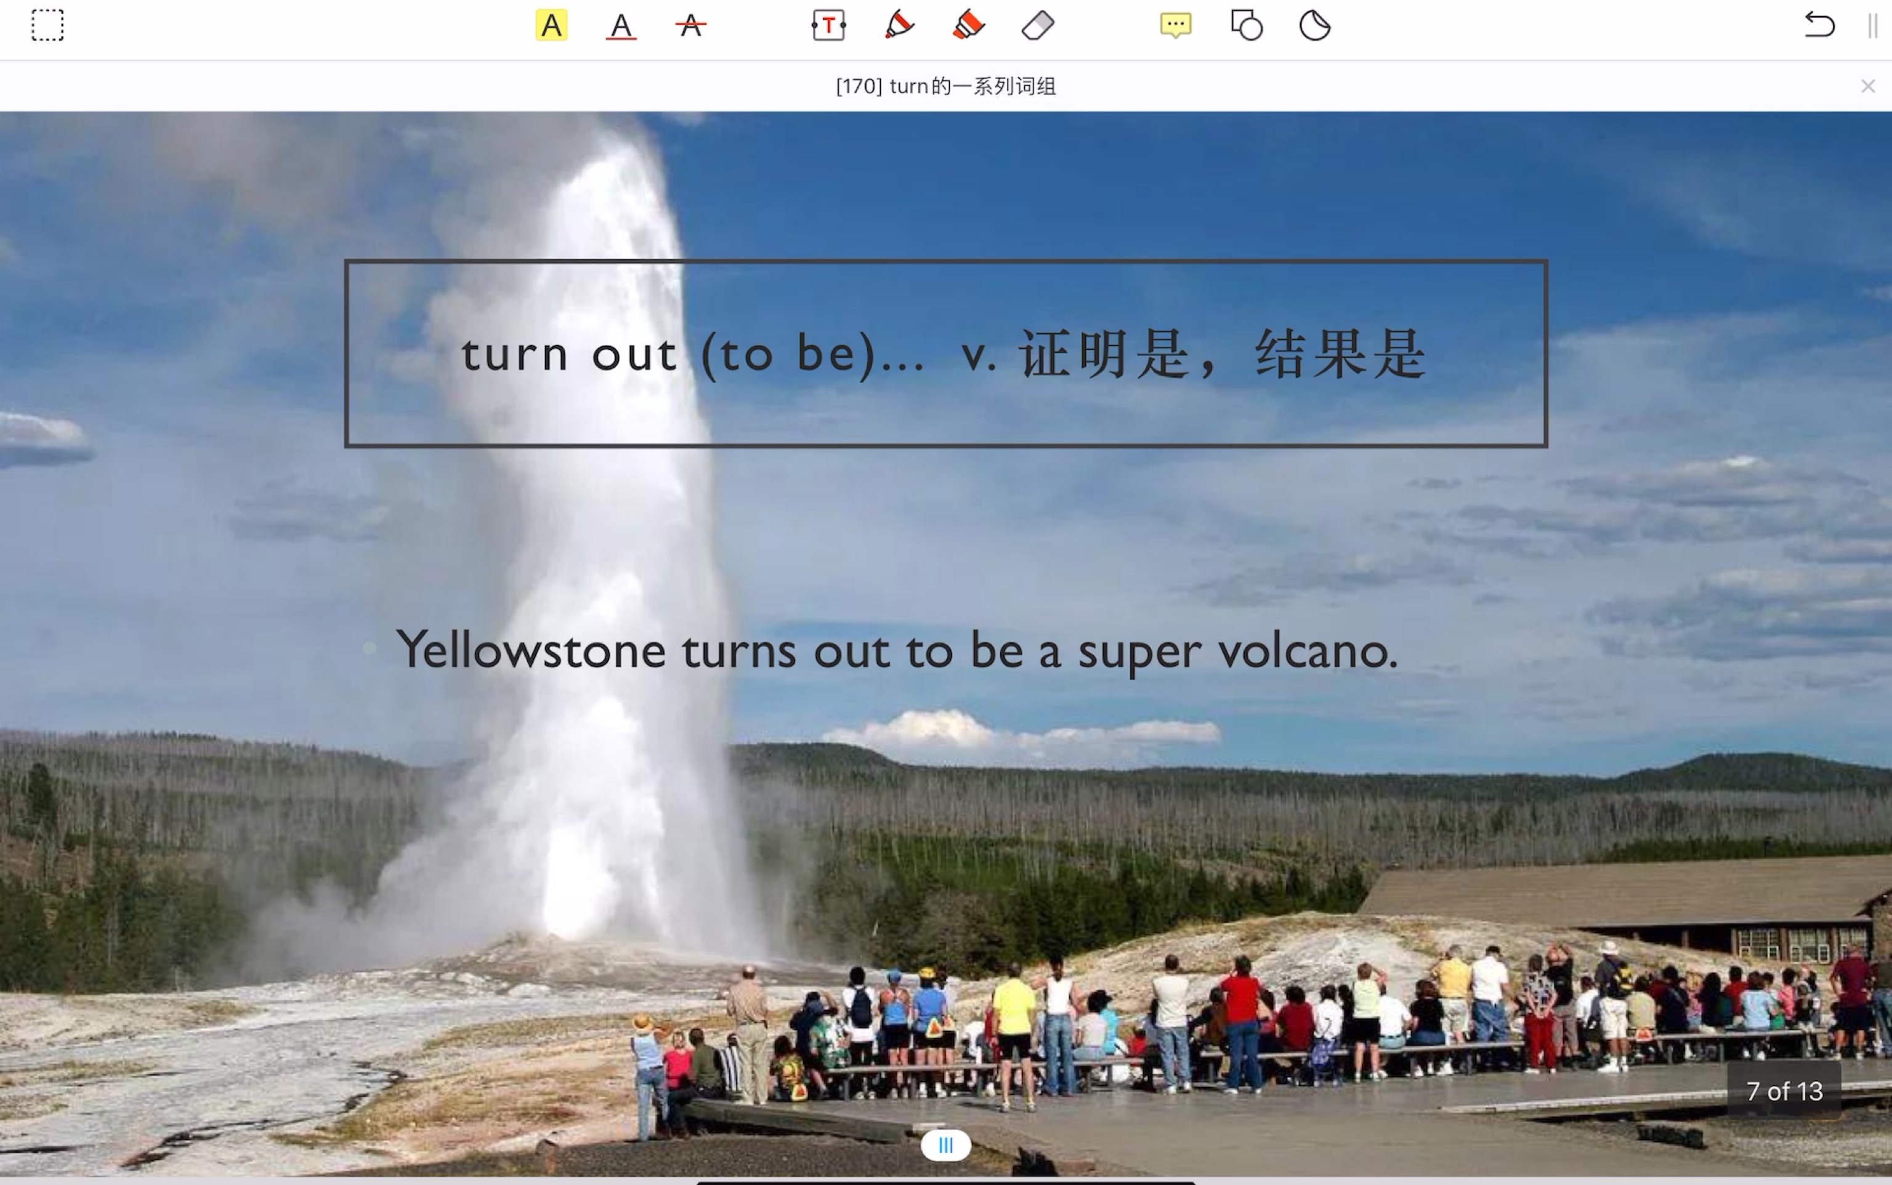Select the dashed rectangle selection tool
This screenshot has width=1892, height=1185.
tap(47, 25)
